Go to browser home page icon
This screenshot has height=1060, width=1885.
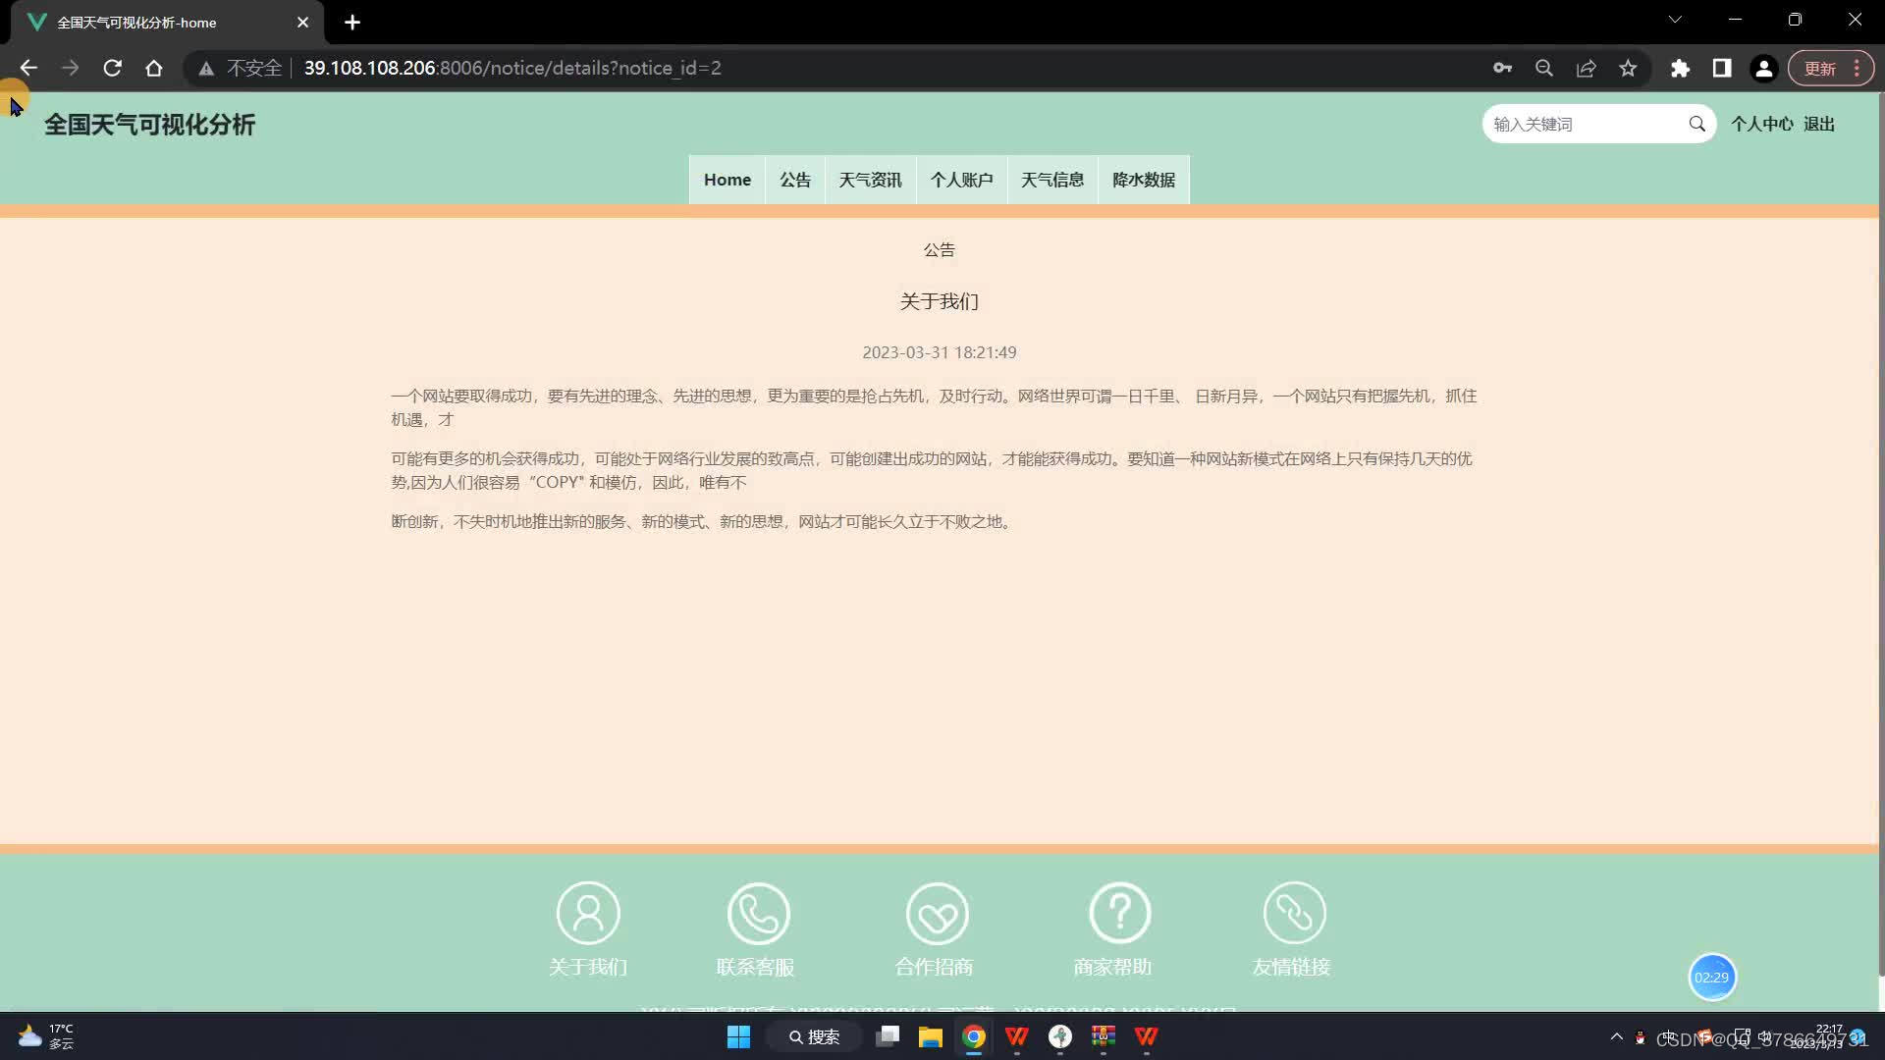click(x=154, y=68)
